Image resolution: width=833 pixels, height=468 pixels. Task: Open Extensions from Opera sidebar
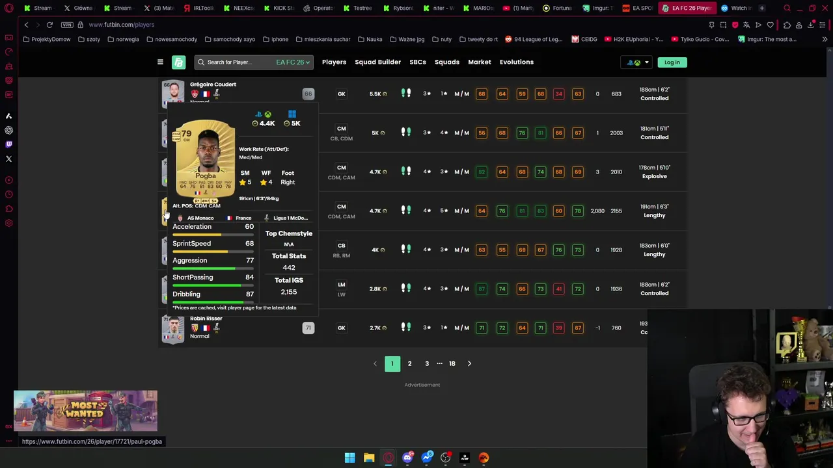pos(8,209)
